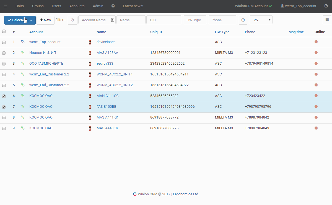Open the Groups menu item
Image resolution: width=332 pixels, height=205 pixels.
click(x=38, y=6)
